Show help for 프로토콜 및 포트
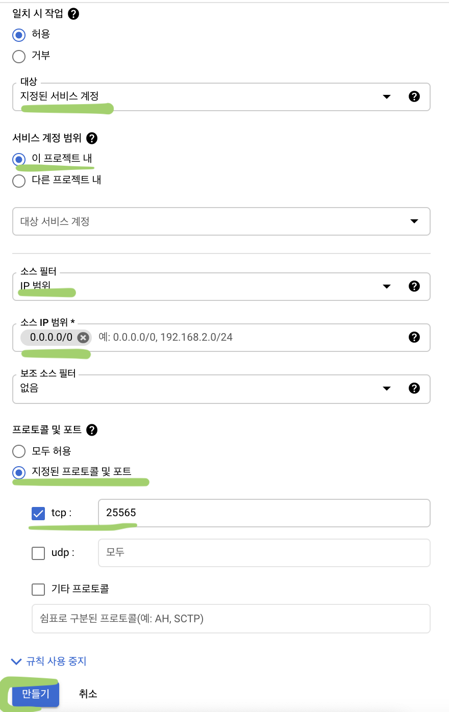This screenshot has height=712, width=449. pyautogui.click(x=92, y=430)
